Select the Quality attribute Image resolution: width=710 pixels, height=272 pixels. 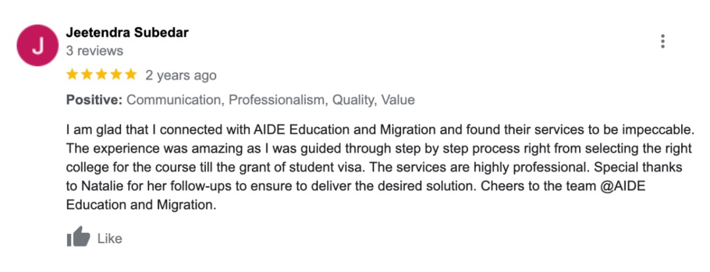(x=353, y=100)
